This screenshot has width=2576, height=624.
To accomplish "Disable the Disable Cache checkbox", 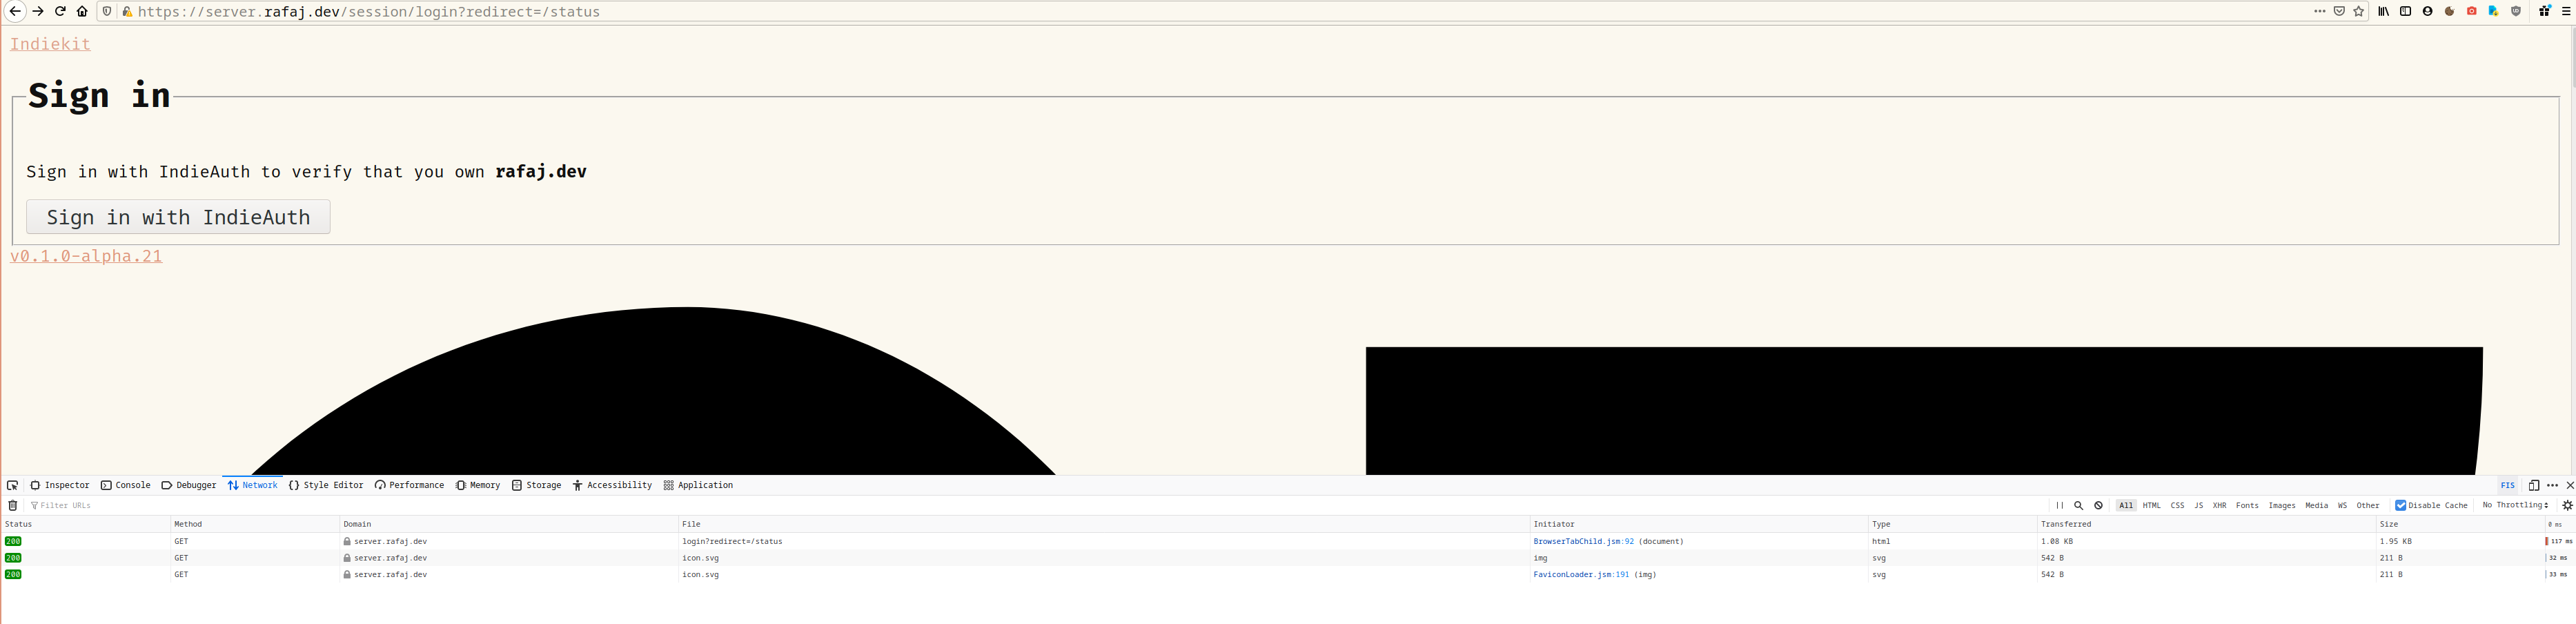I will [x=2401, y=505].
